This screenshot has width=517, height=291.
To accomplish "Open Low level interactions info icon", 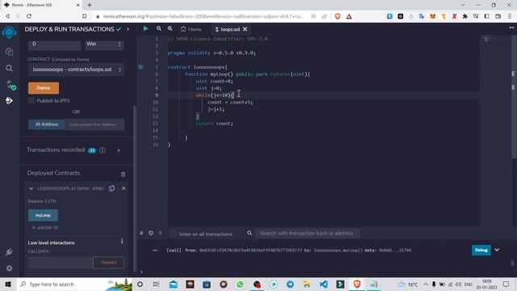I will 122,241.
